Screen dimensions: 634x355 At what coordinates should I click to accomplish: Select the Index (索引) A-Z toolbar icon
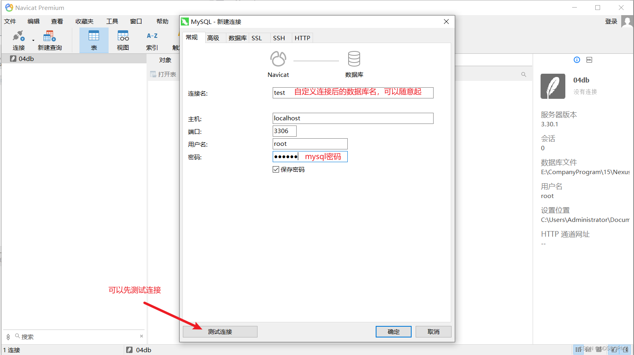[152, 40]
